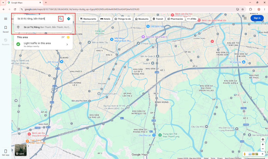Viewport: 268px width, 159px height.
Task: Filter map by Museums
Action: point(142,19)
